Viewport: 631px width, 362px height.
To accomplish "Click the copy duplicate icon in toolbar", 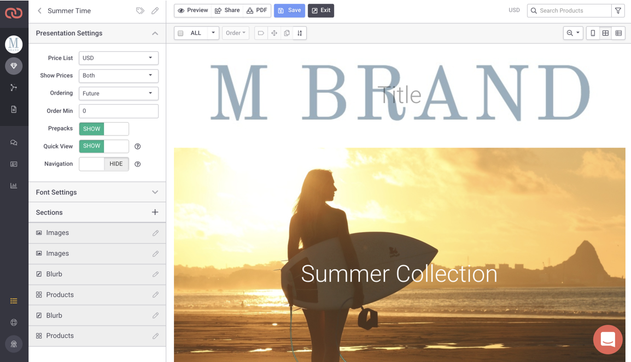I will 287,33.
